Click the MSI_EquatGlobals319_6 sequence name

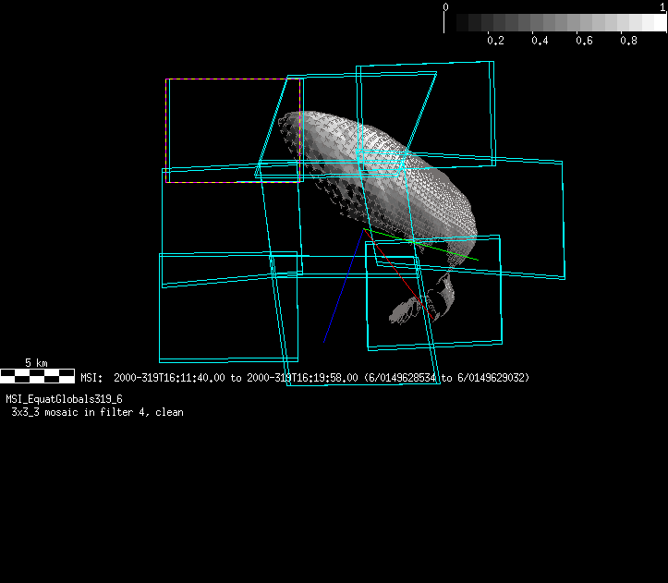(64, 399)
